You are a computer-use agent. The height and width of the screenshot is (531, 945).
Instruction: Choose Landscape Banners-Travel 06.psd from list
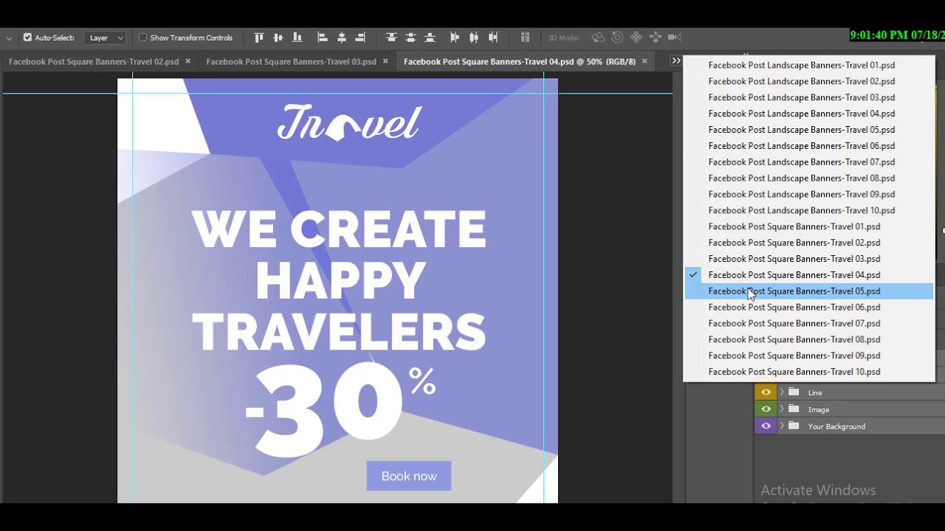click(x=809, y=146)
